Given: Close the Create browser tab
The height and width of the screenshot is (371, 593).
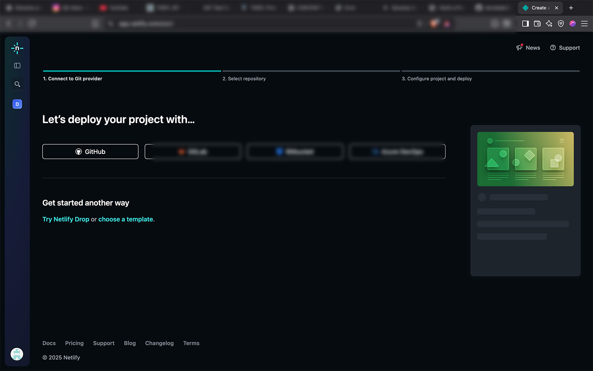Looking at the screenshot, I should tap(557, 8).
